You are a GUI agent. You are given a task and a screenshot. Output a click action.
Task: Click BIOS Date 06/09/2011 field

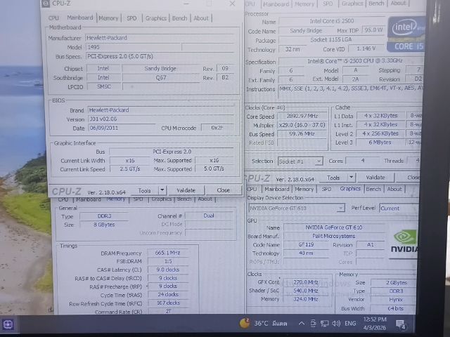coord(121,128)
